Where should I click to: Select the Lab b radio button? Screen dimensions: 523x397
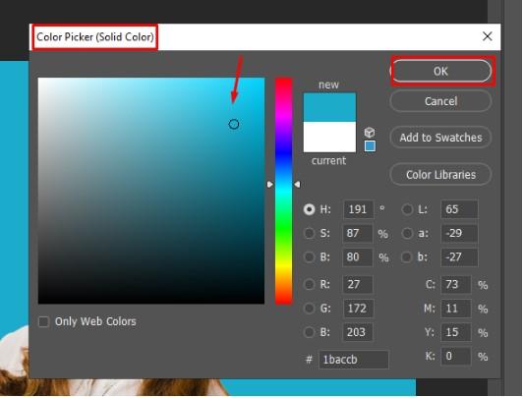pyautogui.click(x=407, y=257)
